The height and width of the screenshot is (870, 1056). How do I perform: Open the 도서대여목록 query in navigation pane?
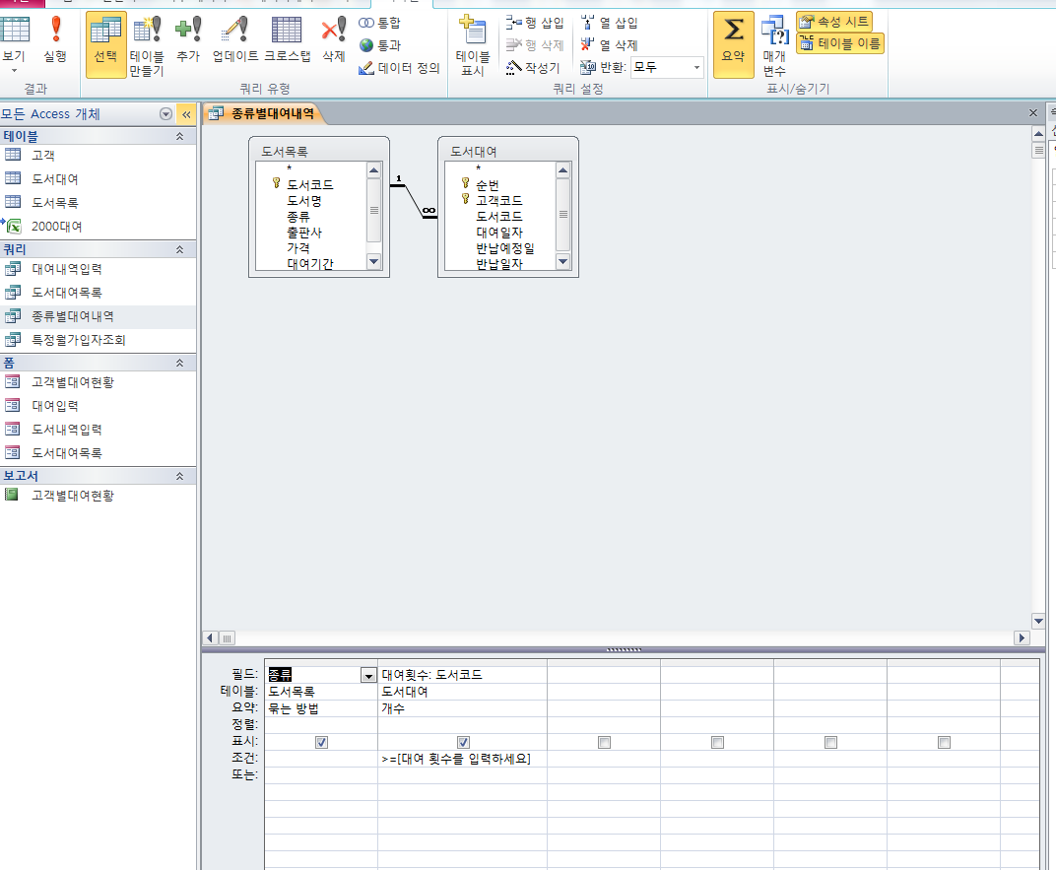(66, 293)
